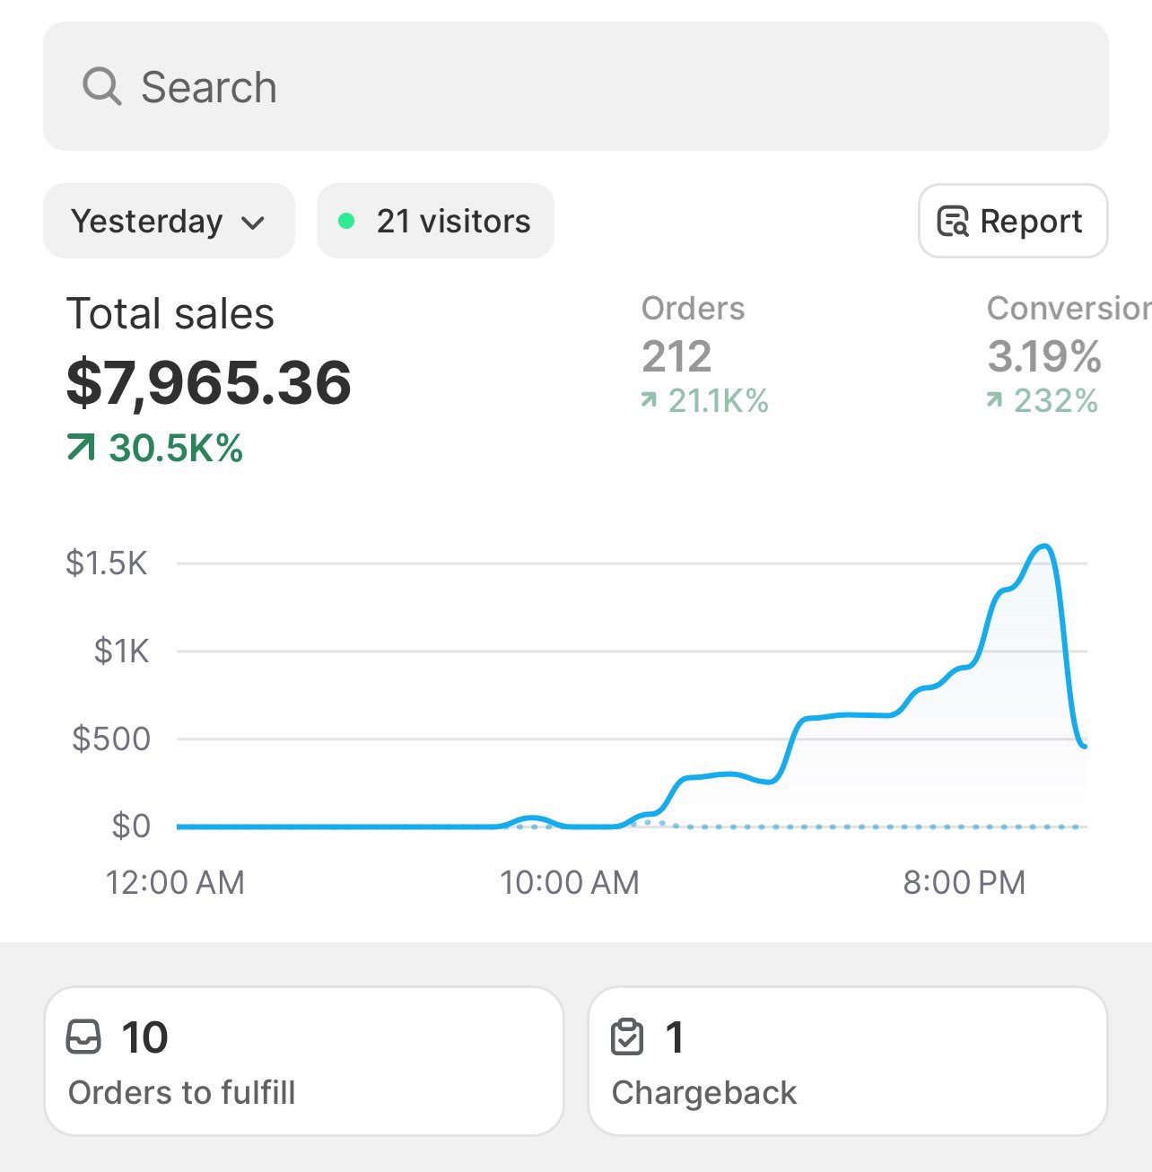The width and height of the screenshot is (1152, 1172).
Task: Click the sales chart peak above $1.5K
Action: pos(1043,547)
